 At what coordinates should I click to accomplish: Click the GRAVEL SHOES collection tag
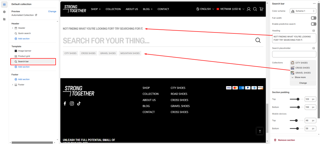pyautogui.click(x=108, y=53)
